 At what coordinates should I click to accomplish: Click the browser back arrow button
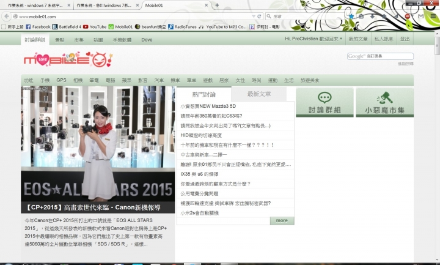pos(7,17)
